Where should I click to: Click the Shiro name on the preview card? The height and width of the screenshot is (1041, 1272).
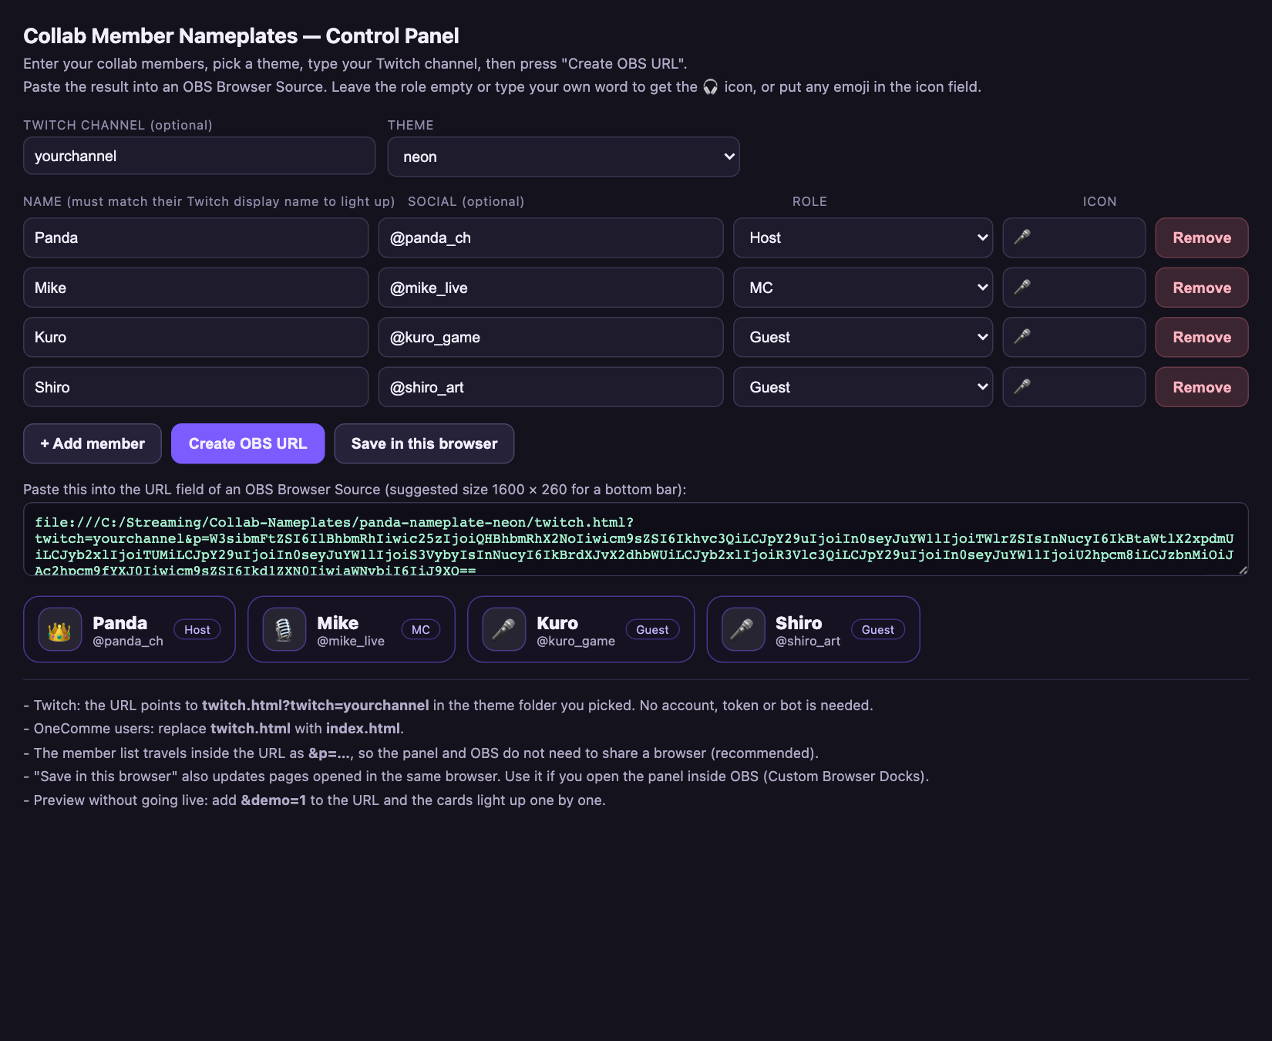click(x=799, y=623)
